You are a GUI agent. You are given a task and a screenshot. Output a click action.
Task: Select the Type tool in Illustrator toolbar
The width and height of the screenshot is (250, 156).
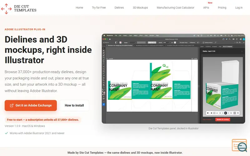(104, 62)
